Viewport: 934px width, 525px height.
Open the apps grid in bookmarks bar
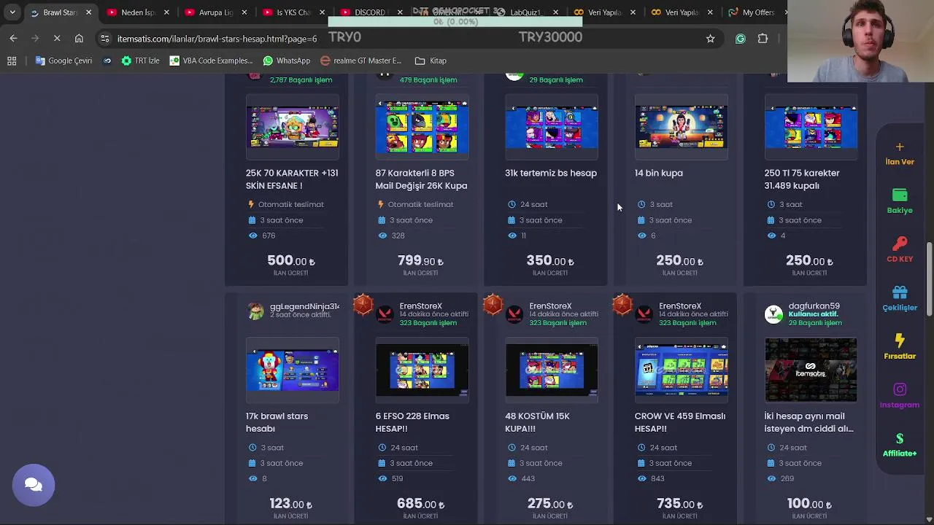tap(12, 61)
